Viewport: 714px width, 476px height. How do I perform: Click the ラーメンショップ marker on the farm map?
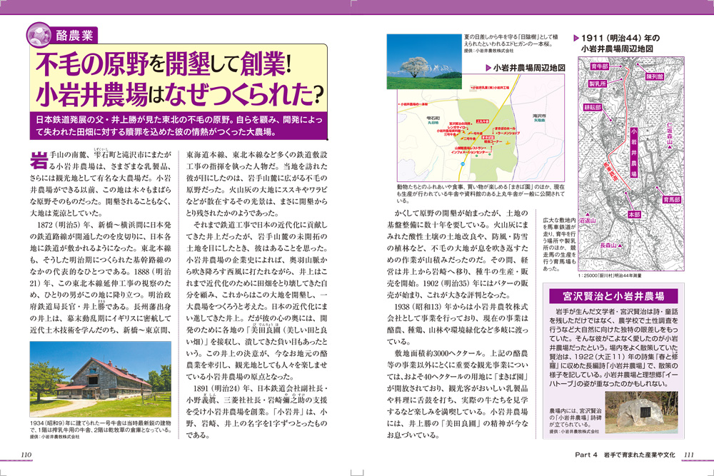point(508,133)
